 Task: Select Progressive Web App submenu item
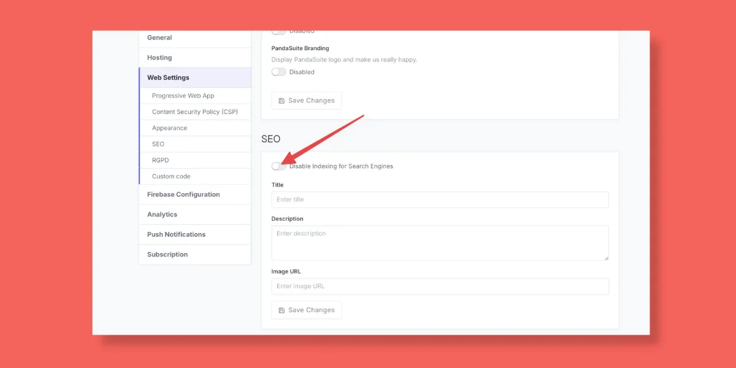point(183,96)
